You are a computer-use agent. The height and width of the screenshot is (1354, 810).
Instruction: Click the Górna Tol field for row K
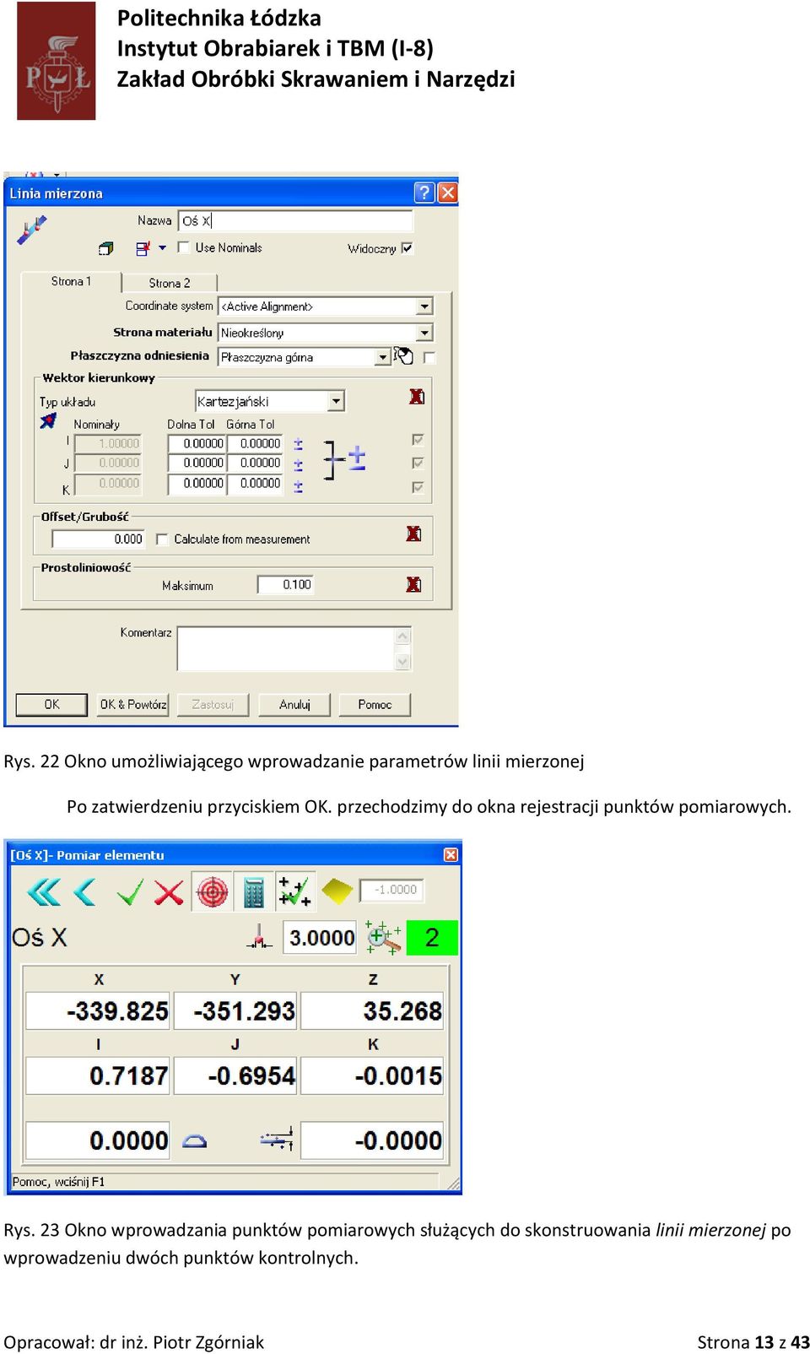pyautogui.click(x=254, y=483)
